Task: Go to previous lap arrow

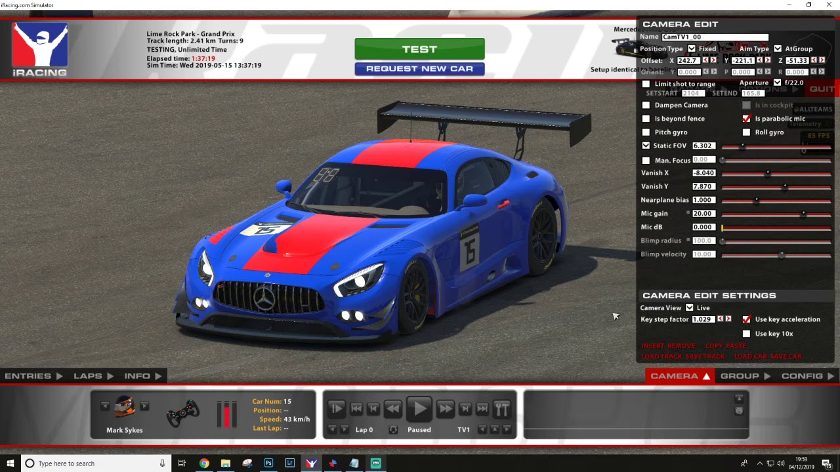Action: (x=332, y=429)
